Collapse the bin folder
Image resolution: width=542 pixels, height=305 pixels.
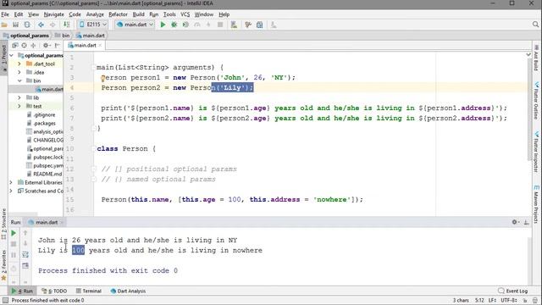(19, 80)
